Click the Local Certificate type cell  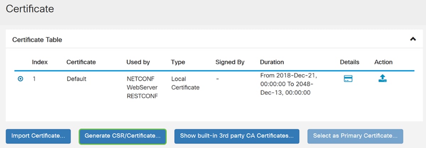coord(185,83)
